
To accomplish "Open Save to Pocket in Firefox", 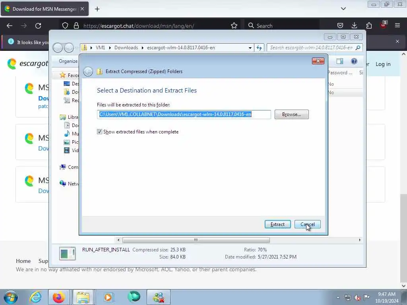I will tap(340, 26).
